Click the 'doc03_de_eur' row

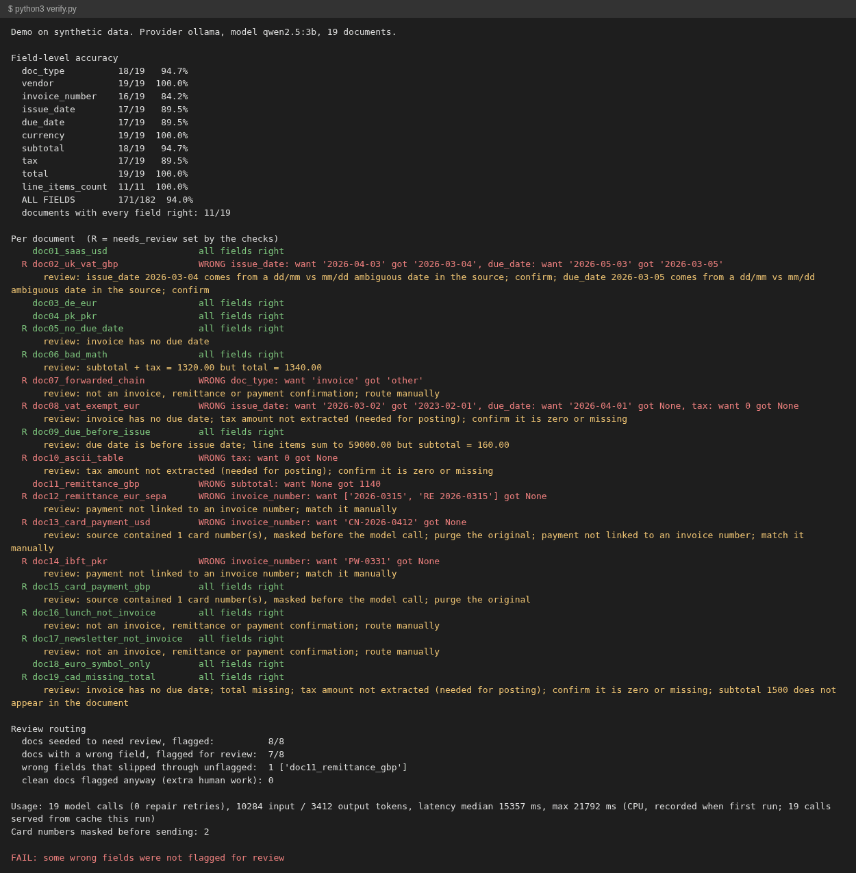coord(158,303)
